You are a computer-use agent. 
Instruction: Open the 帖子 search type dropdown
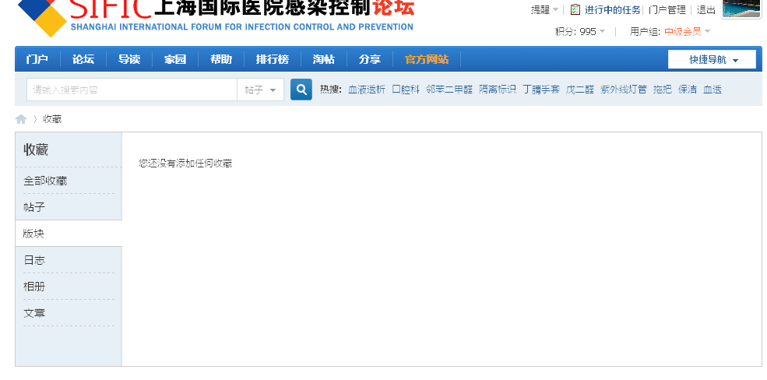260,90
